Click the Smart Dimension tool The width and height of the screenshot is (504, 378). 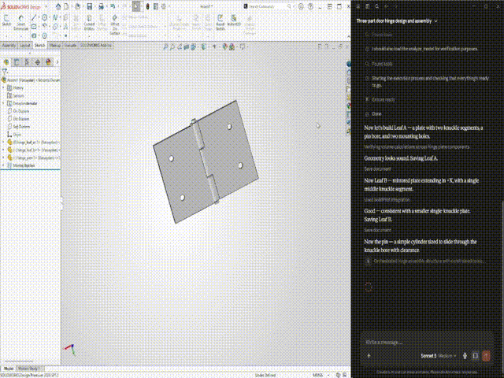tap(21, 22)
